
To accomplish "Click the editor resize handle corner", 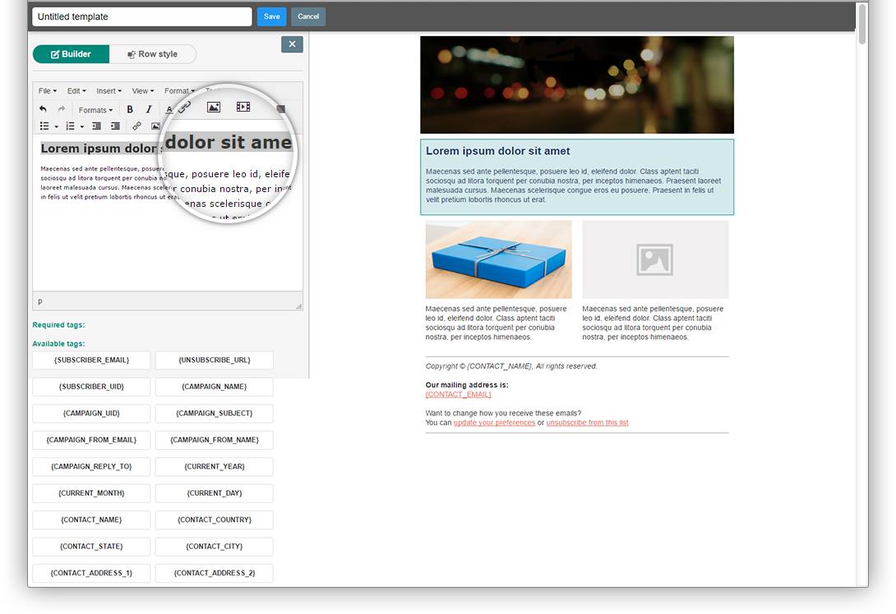I will (x=299, y=306).
